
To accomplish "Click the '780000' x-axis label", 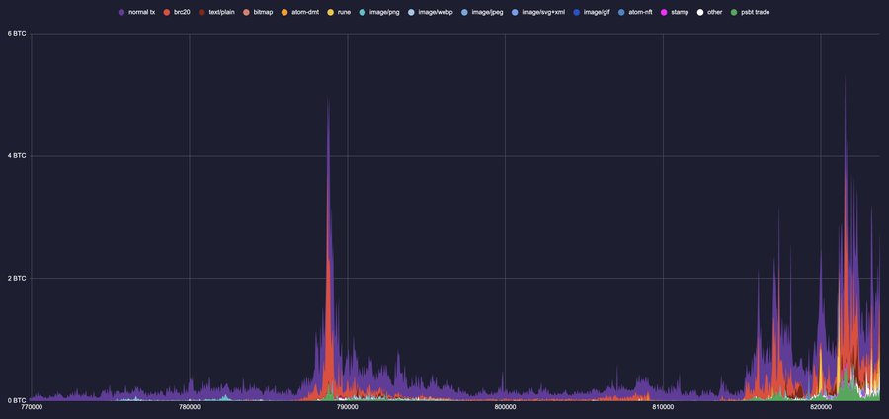I will [190, 407].
